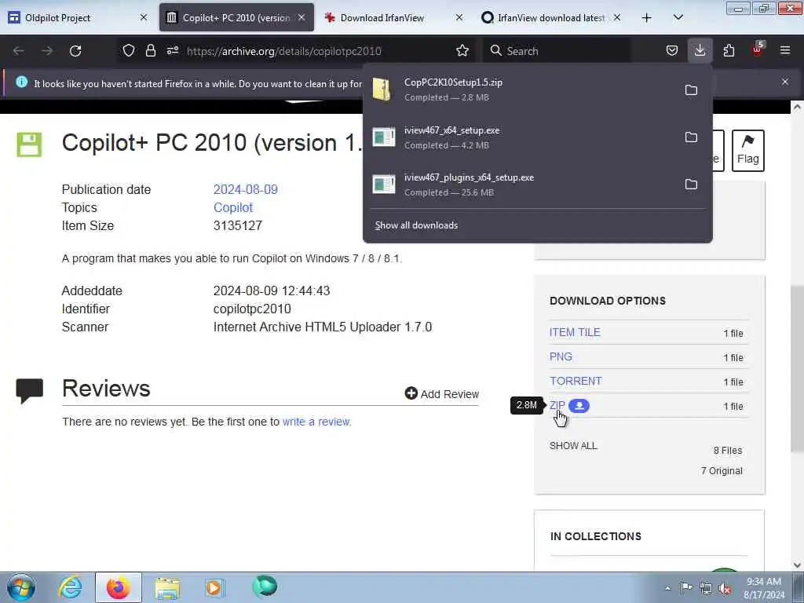Open the red extension icon with badge
Viewport: 804px width, 603px height.
point(758,49)
